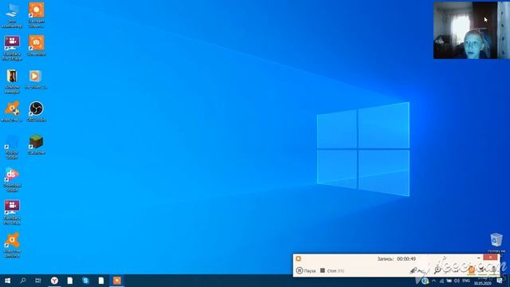510x287 pixels.
Task: Open the photo album folder icon on desktop
Action: [x=12, y=81]
